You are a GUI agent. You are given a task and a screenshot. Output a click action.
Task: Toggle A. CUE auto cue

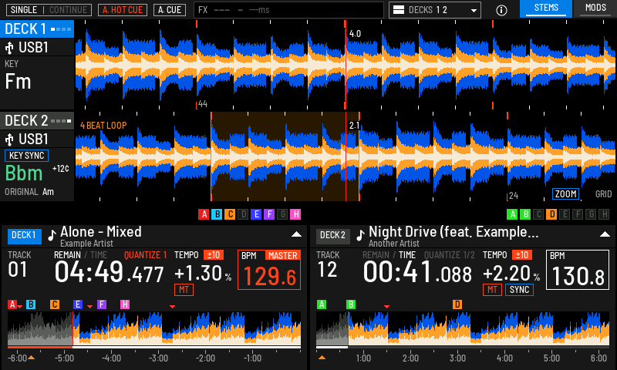pyautogui.click(x=170, y=10)
